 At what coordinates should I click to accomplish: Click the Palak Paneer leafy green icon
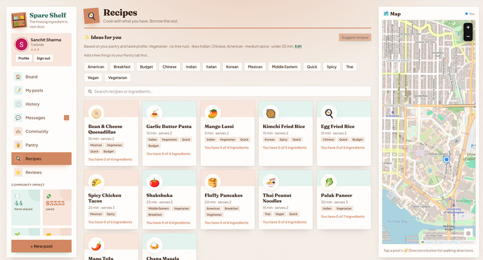328,182
